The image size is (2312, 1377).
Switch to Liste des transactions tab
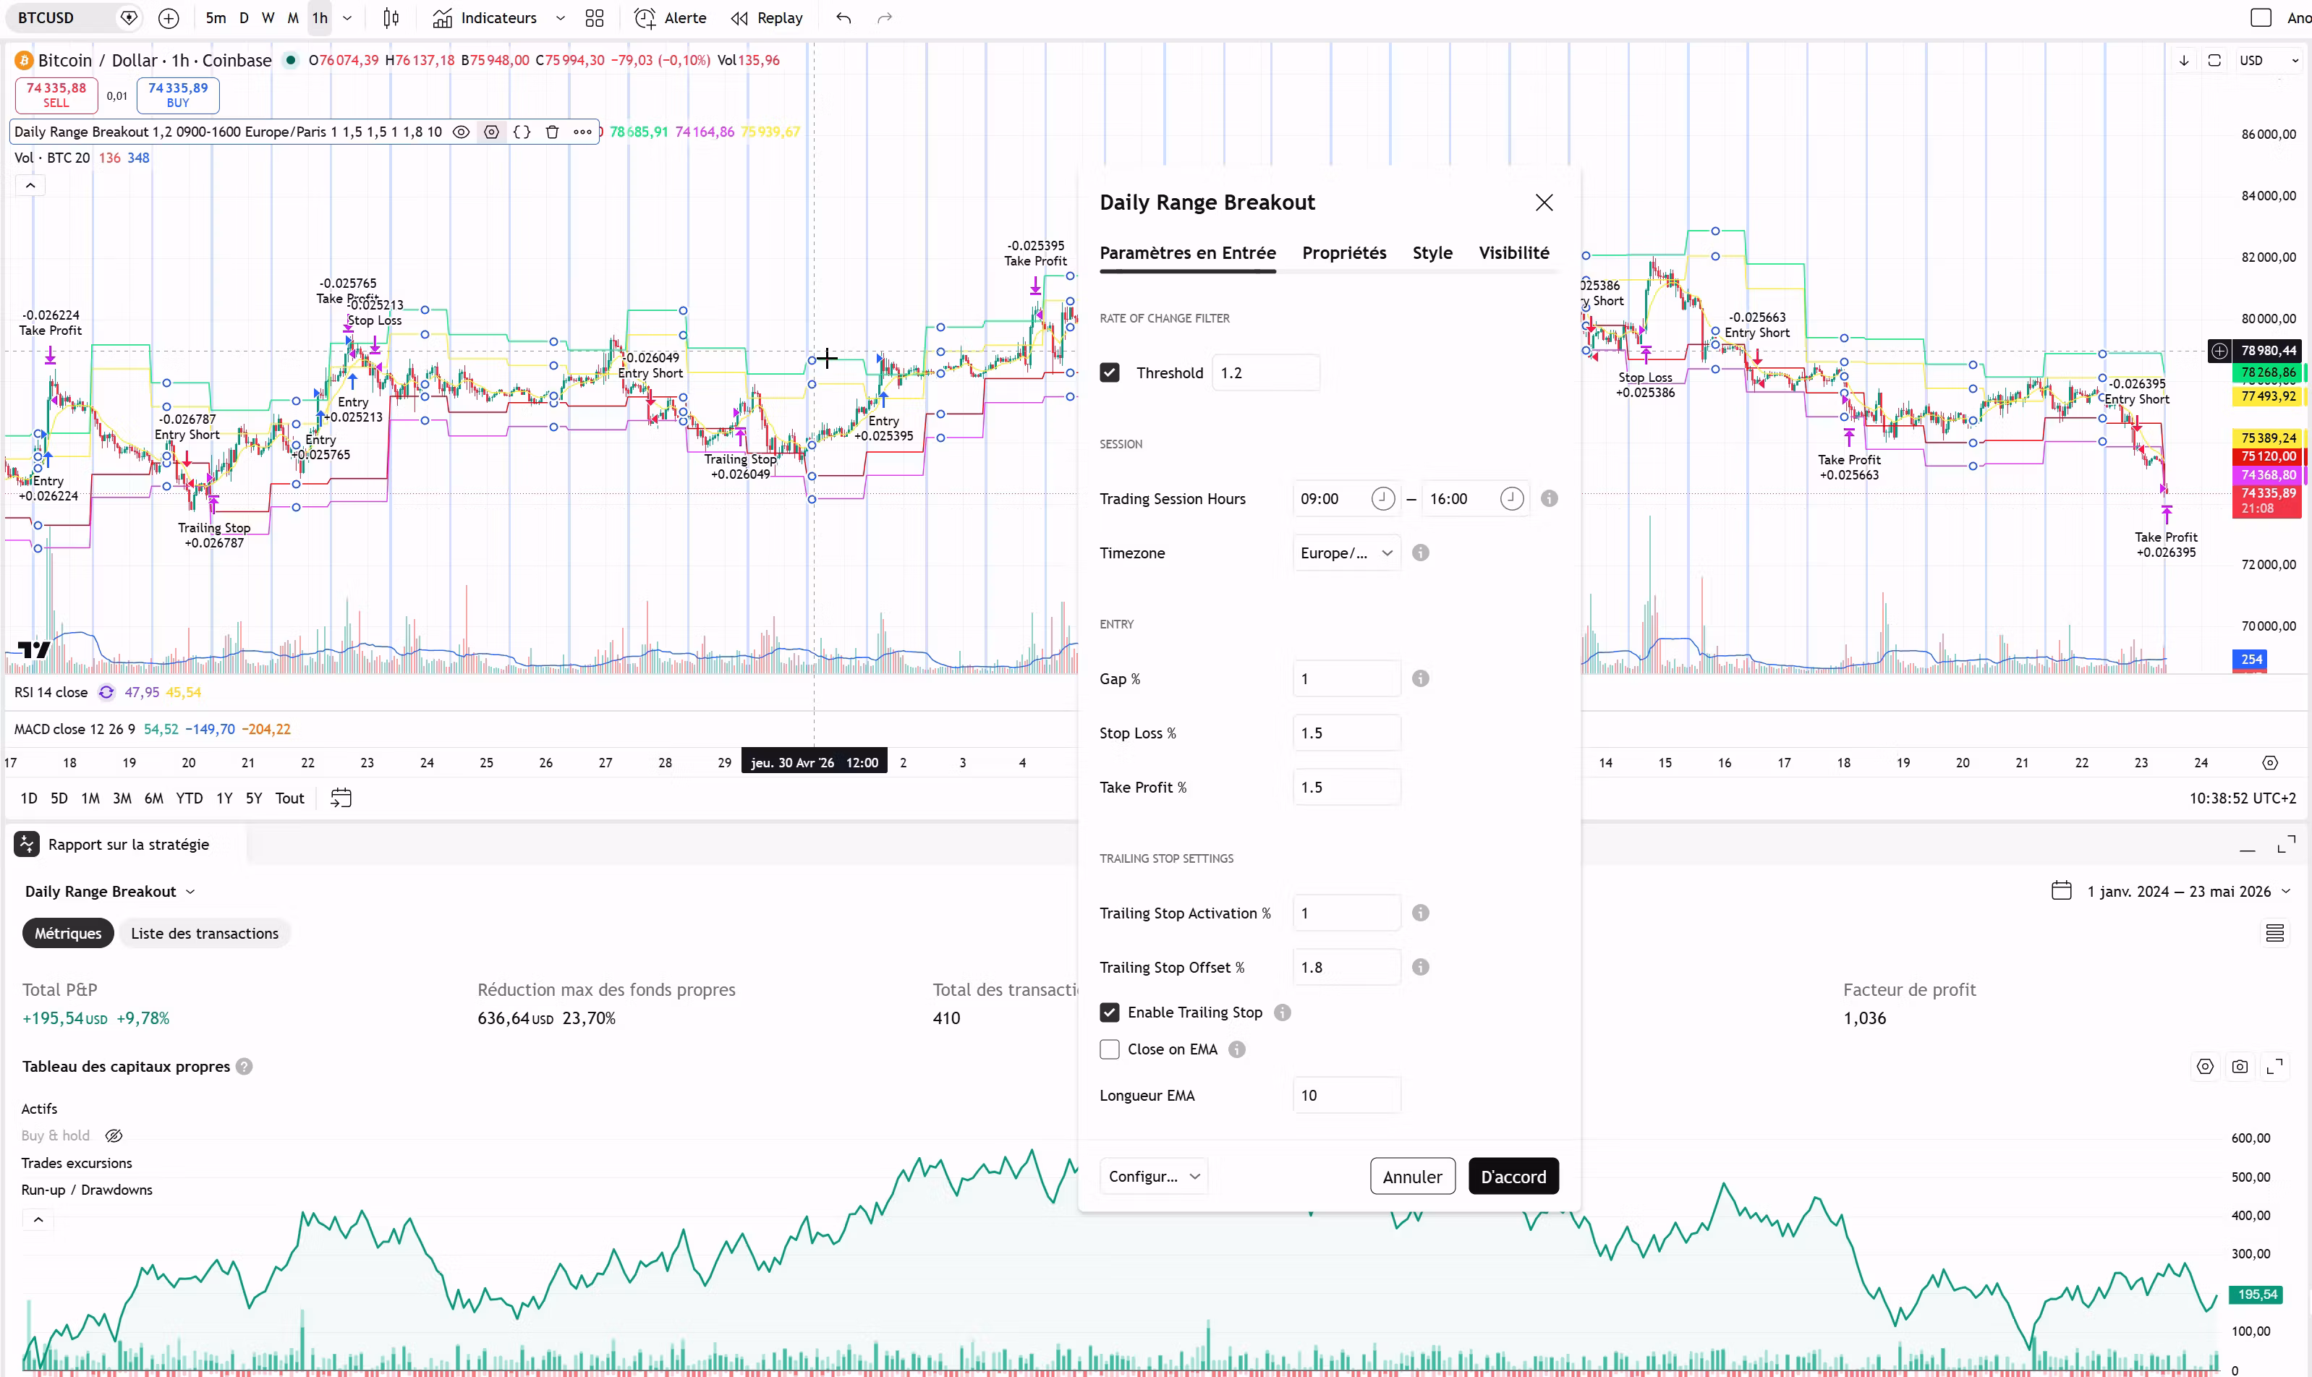coord(204,934)
